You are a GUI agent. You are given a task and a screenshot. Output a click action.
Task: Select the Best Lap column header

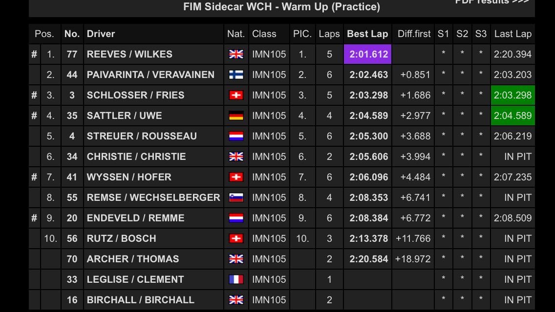[x=367, y=34]
